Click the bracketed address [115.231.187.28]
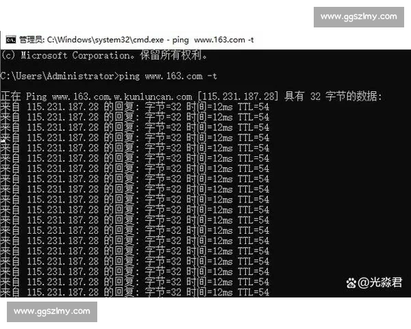Viewport: 411px width, 329px height. pos(238,97)
